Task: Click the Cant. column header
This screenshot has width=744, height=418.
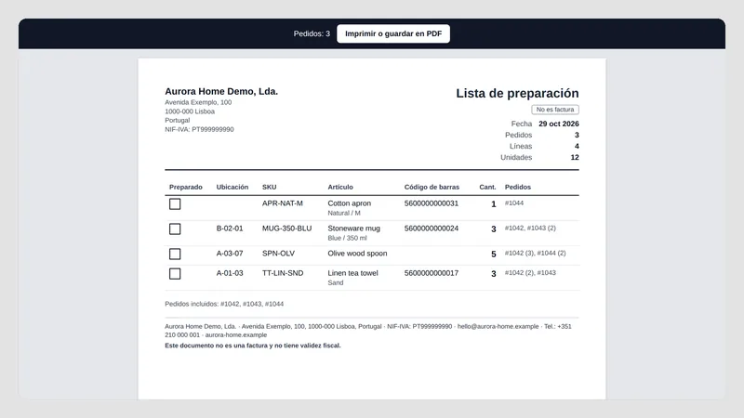Action: tap(487, 188)
